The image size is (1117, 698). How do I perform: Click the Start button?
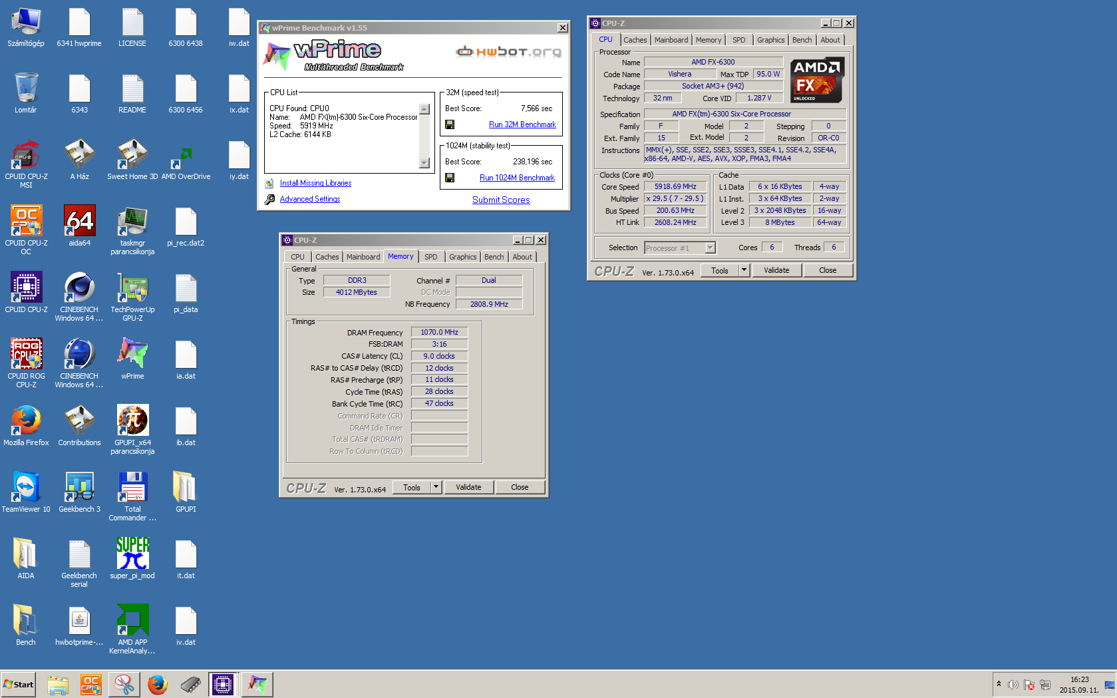click(18, 684)
